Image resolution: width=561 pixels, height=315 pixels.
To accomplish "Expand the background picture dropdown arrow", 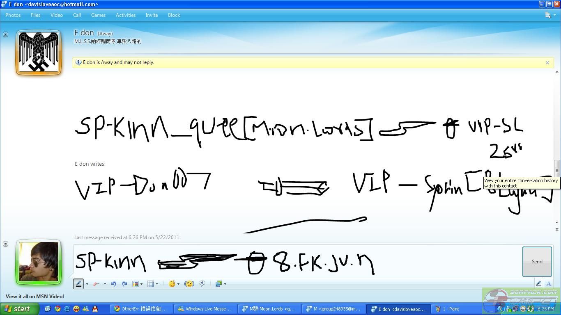I will pos(225,284).
